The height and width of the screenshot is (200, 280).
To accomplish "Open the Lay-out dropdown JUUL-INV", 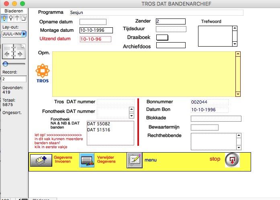I will [14, 34].
